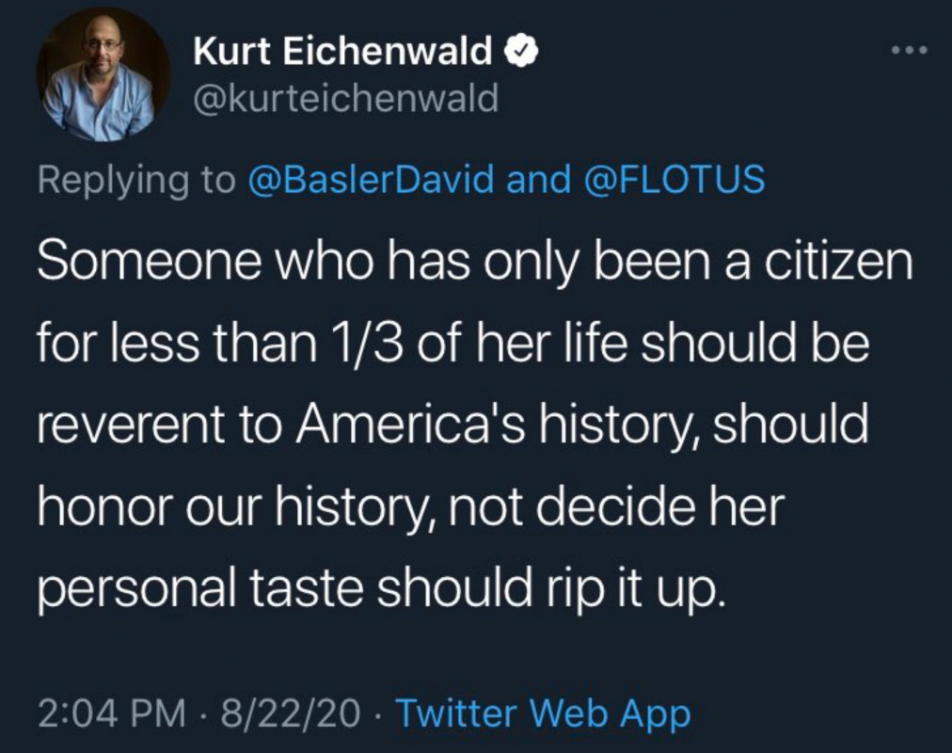Open the three-dot more options menu
Image resolution: width=952 pixels, height=753 pixels.
pos(909,51)
